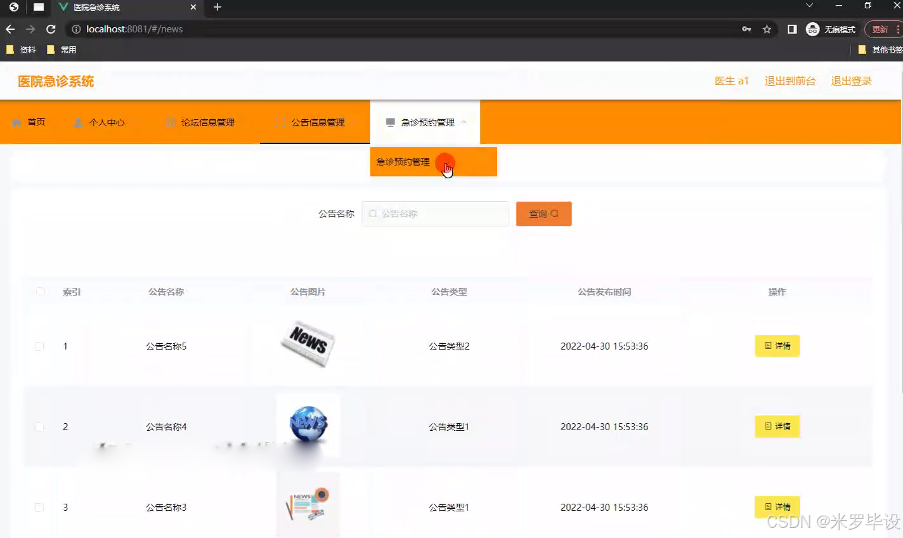Collapse the 急诊预约管理 dropdown chevron
This screenshot has width=903, height=538.
pyautogui.click(x=463, y=122)
